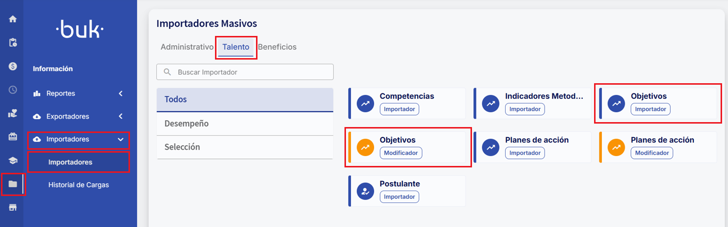728x227 pixels.
Task: Expand the Reportes menu chevron
Action: coord(121,94)
